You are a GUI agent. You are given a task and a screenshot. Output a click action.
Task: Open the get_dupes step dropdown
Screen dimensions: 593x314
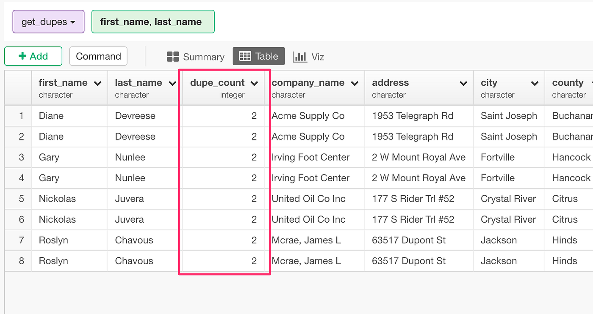click(73, 21)
